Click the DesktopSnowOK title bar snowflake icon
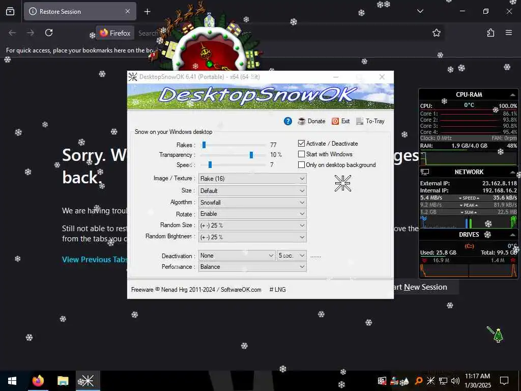The height and width of the screenshot is (391, 521). 133,77
